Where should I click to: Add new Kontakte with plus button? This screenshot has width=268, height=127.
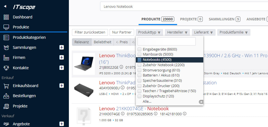(62, 68)
